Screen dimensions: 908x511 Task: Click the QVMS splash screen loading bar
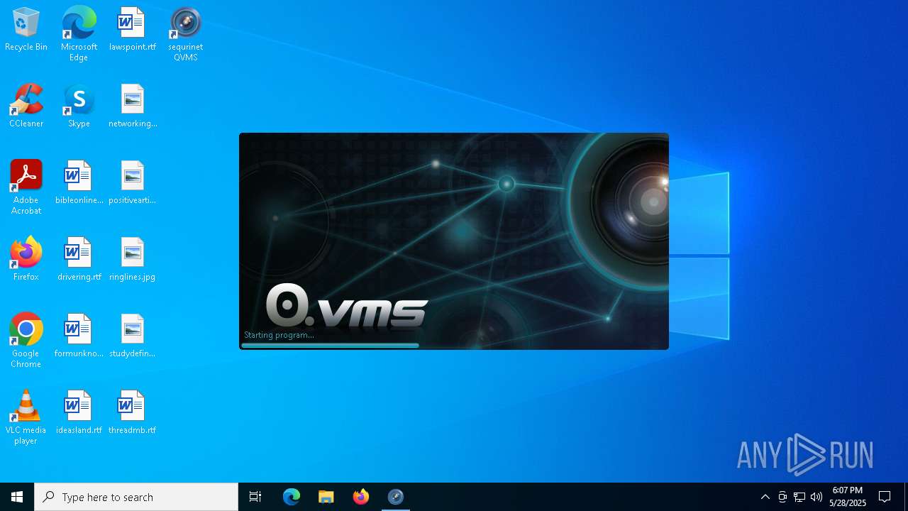[331, 346]
